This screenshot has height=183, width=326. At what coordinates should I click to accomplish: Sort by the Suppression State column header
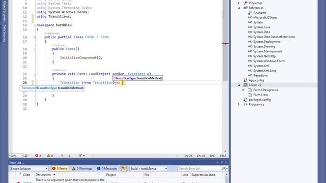click(x=203, y=175)
